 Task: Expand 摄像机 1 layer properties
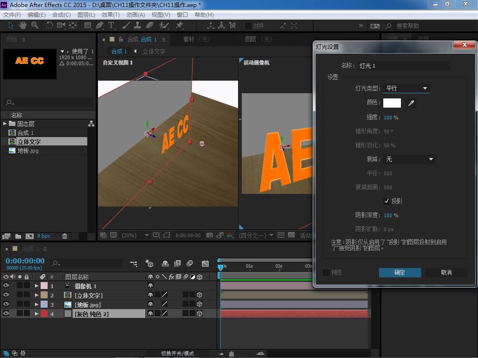(x=36, y=286)
